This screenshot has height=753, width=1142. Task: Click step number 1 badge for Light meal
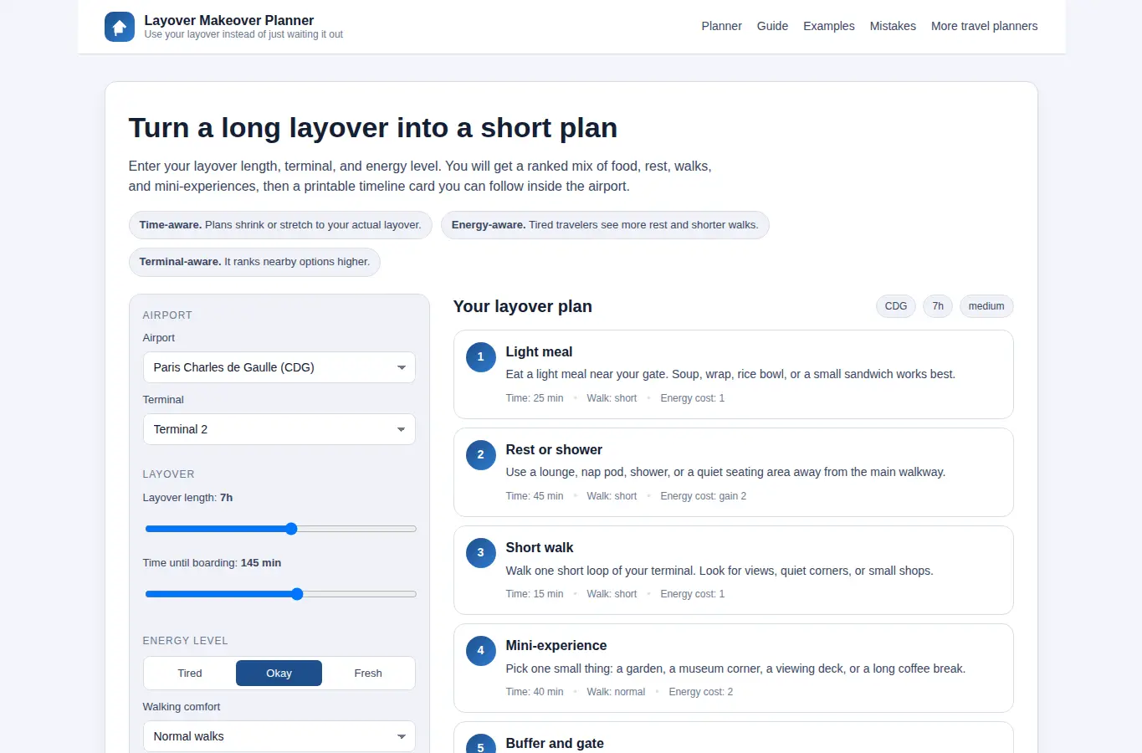point(480,356)
